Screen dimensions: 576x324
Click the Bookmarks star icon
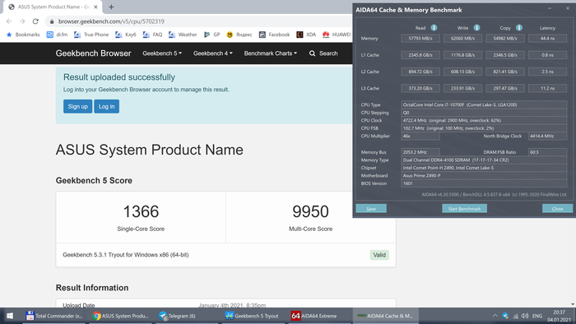pyautogui.click(x=9, y=35)
